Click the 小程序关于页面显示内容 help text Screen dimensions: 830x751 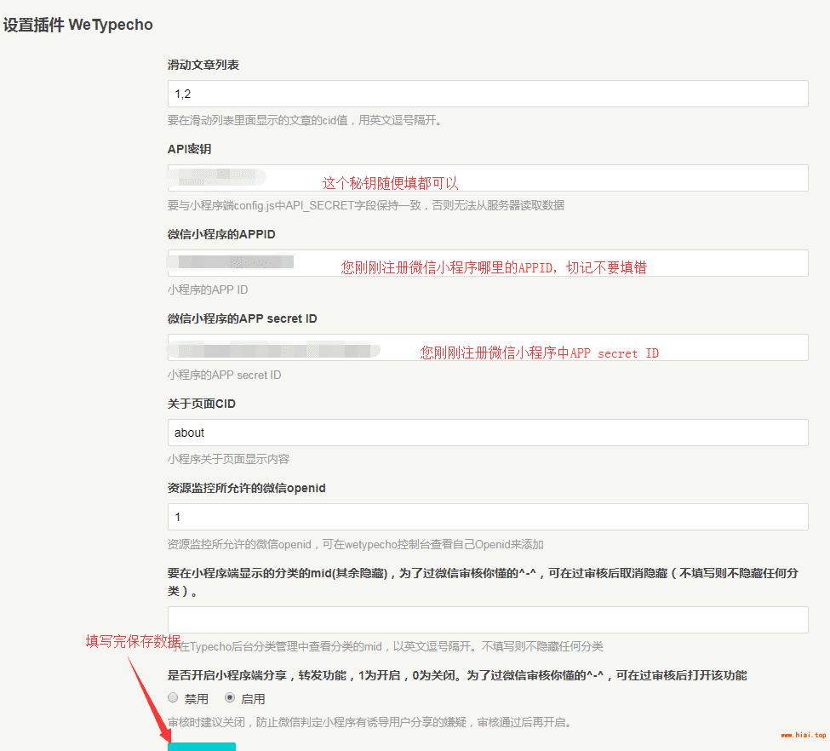[x=229, y=459]
